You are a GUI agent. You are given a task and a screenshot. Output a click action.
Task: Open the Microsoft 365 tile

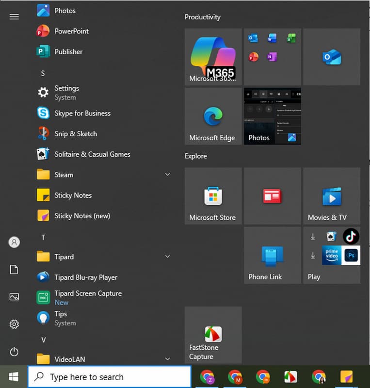(213, 57)
